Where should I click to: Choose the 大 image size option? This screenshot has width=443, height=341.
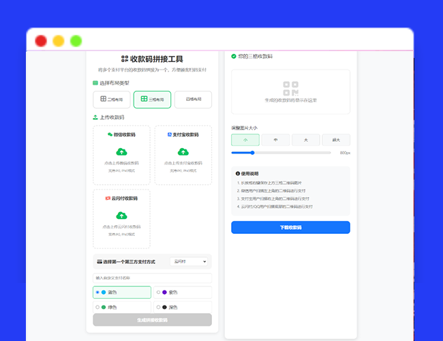tap(306, 140)
